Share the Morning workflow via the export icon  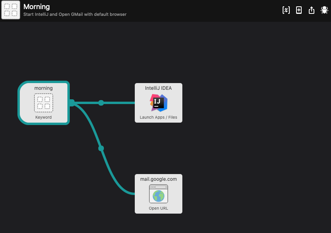click(312, 10)
